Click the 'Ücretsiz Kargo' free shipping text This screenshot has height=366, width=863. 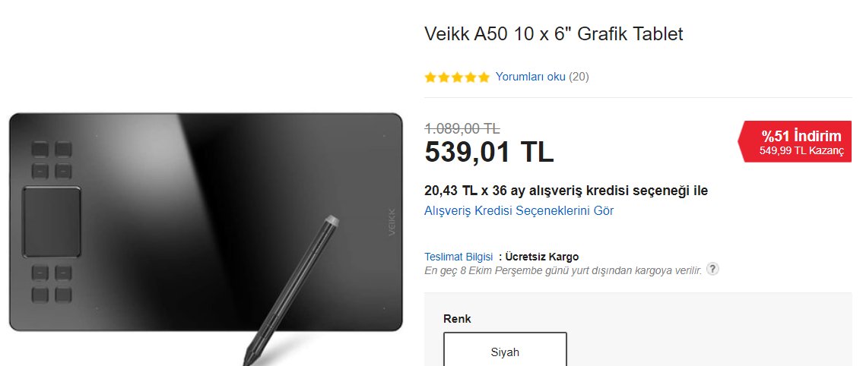(542, 257)
